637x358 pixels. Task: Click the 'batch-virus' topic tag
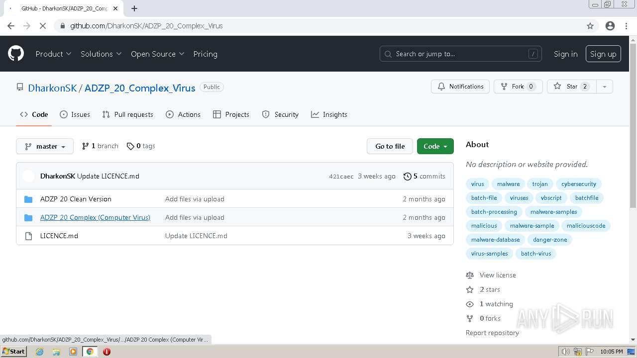(536, 254)
